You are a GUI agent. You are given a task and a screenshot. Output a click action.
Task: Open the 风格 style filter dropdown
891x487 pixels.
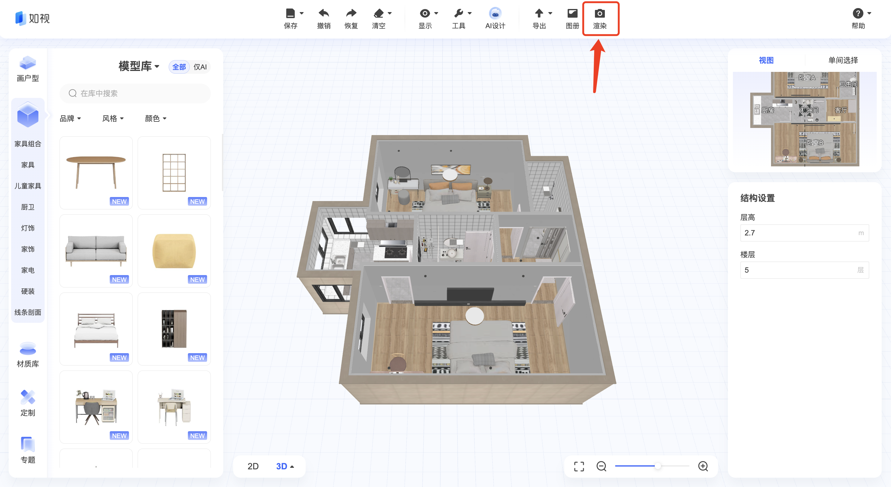(113, 119)
